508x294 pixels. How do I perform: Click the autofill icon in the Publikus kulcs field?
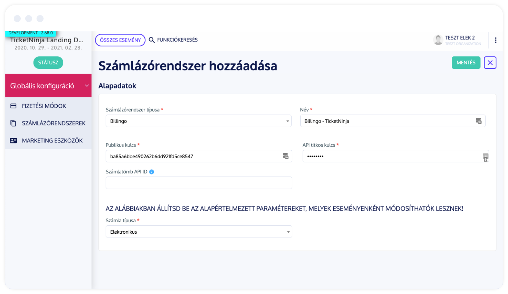click(285, 156)
